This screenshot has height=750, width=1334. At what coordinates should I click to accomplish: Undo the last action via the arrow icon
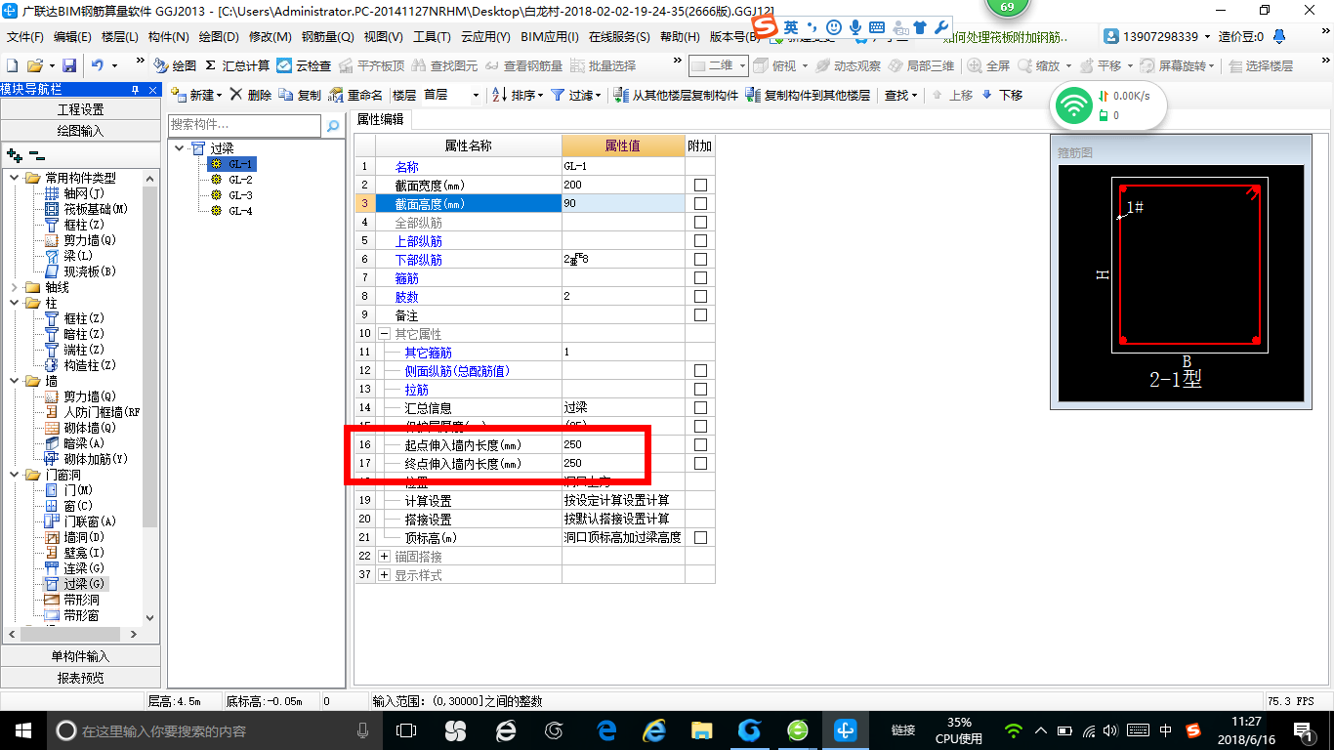[x=98, y=65]
